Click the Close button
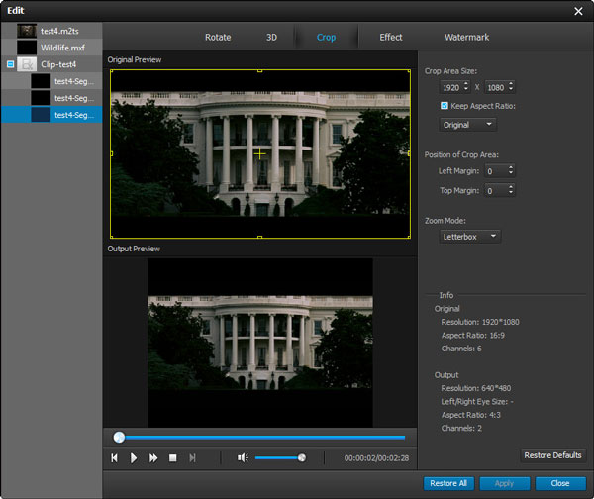 (x=560, y=483)
